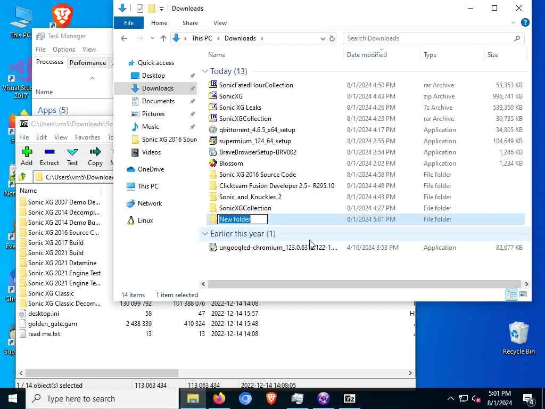Image resolution: width=545 pixels, height=409 pixels.
Task: Switch Explorer to large icons view
Action: (x=523, y=295)
